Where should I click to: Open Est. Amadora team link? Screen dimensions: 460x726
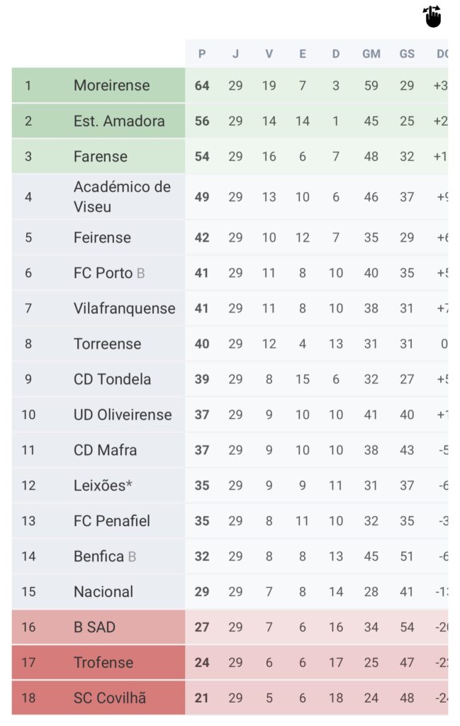[119, 121]
